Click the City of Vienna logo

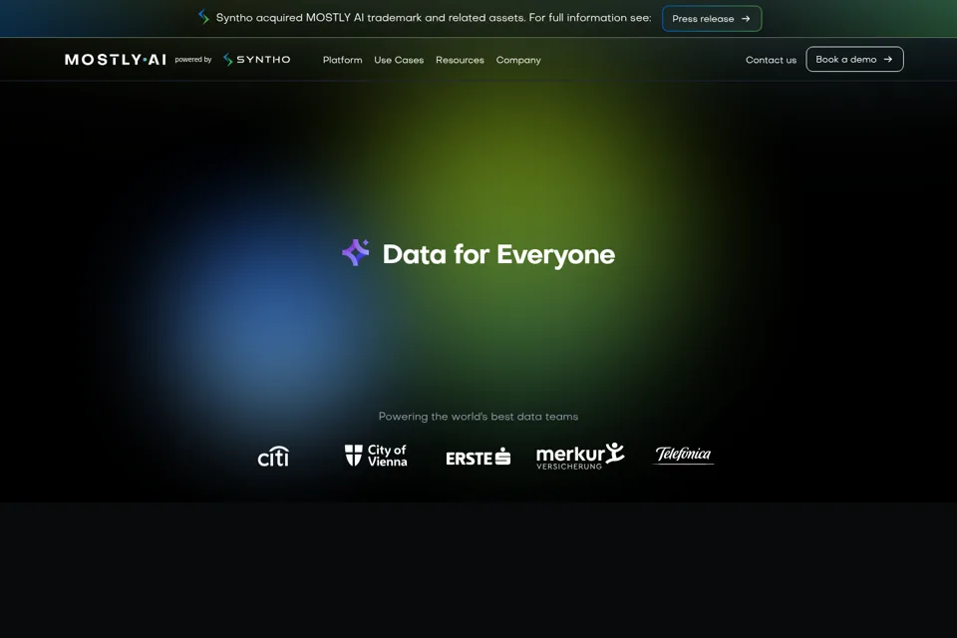(376, 456)
